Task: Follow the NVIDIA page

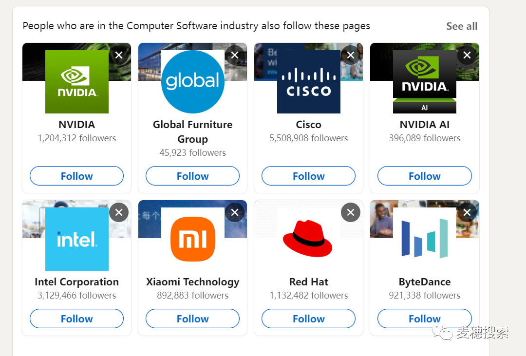Action: click(77, 176)
